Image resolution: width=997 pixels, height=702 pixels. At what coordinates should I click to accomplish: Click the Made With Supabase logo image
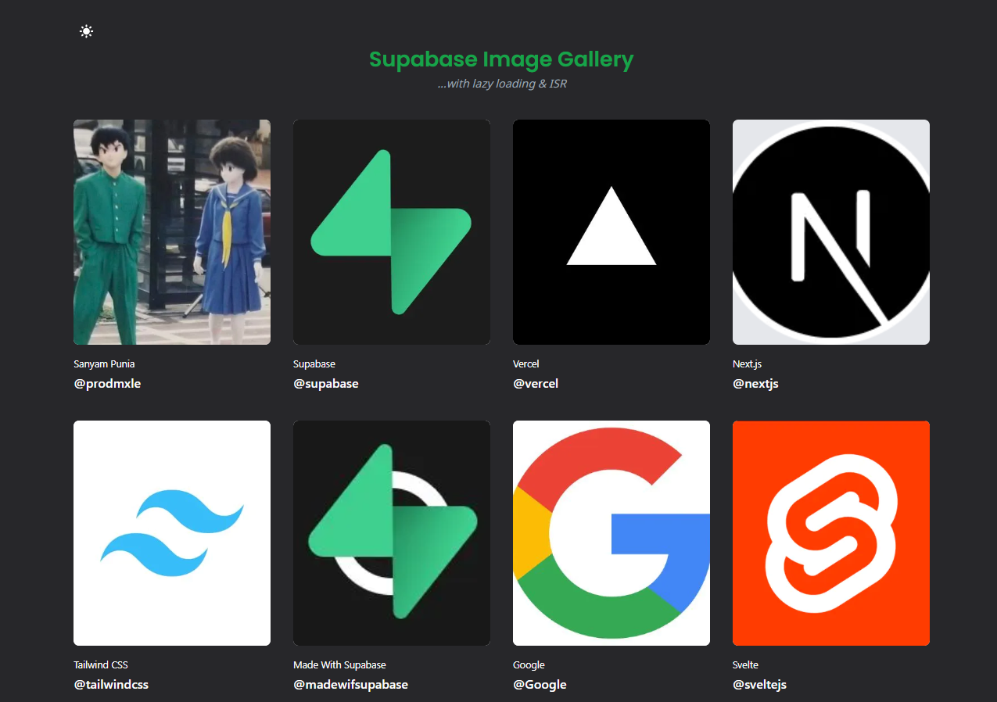point(391,532)
